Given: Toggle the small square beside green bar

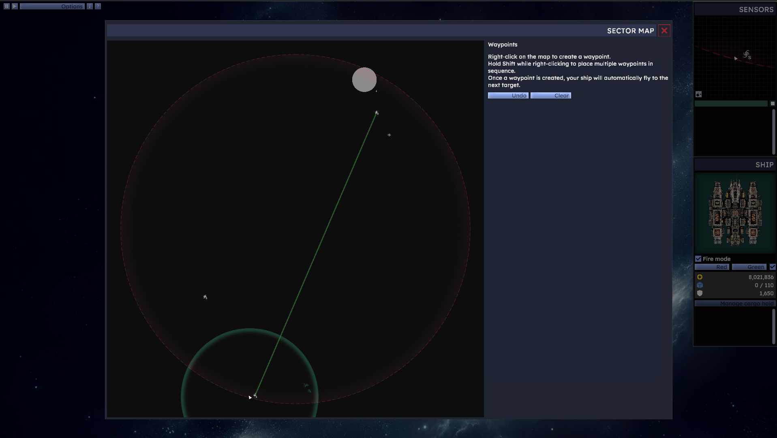Looking at the screenshot, I should click(x=773, y=104).
